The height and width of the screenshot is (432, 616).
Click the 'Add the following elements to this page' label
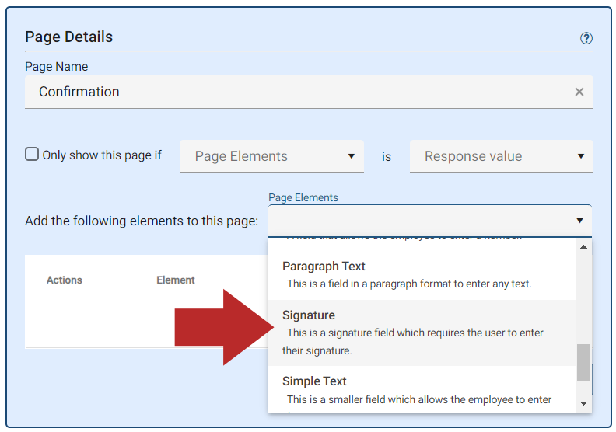(142, 221)
